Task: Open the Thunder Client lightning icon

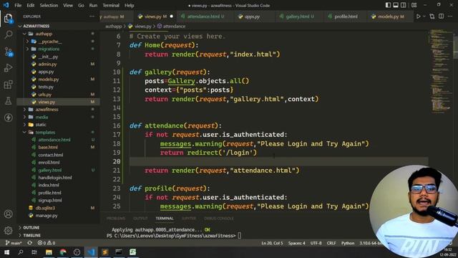Action: 8,118
